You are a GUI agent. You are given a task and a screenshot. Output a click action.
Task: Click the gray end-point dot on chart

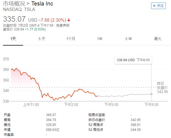[x=151, y=94]
